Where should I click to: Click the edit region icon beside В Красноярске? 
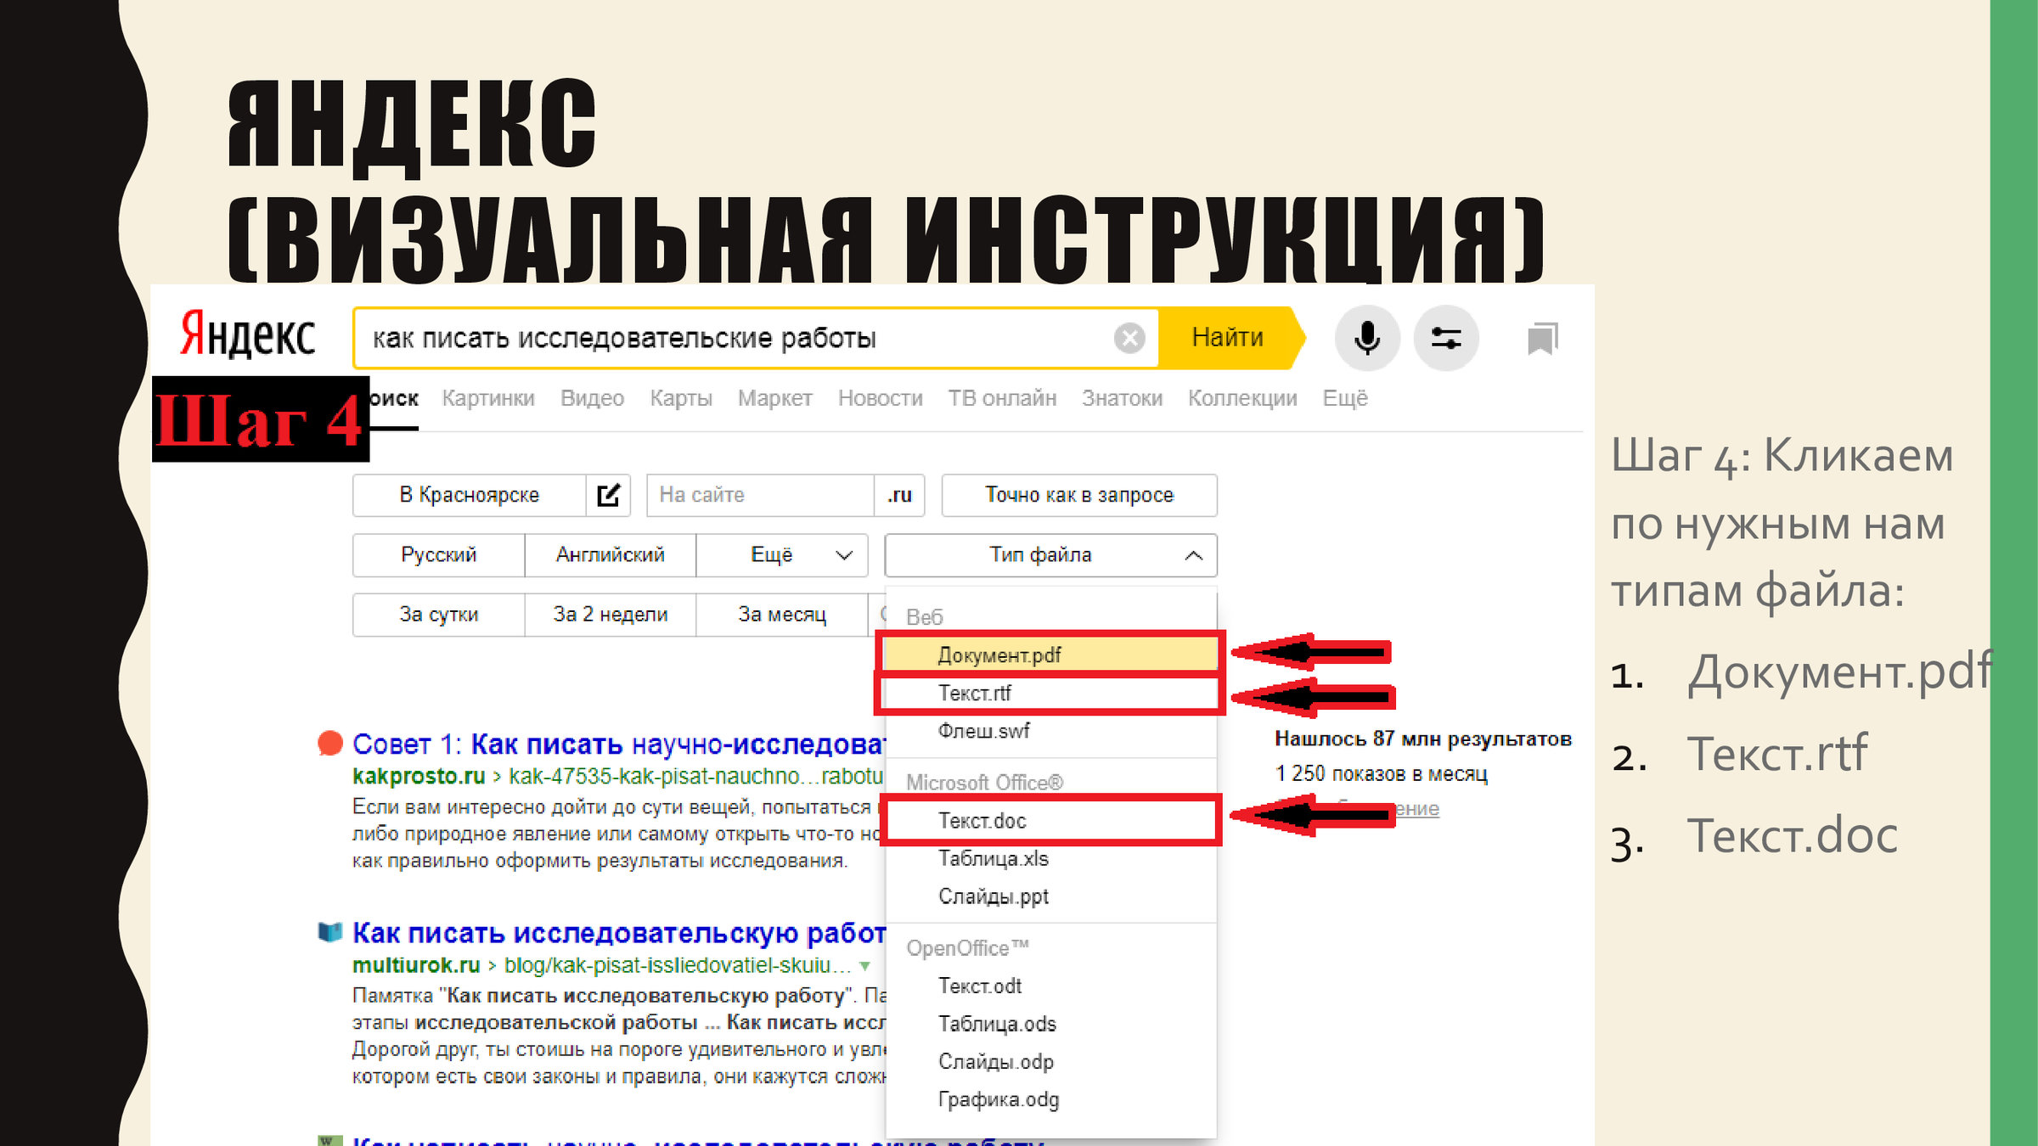(x=608, y=495)
